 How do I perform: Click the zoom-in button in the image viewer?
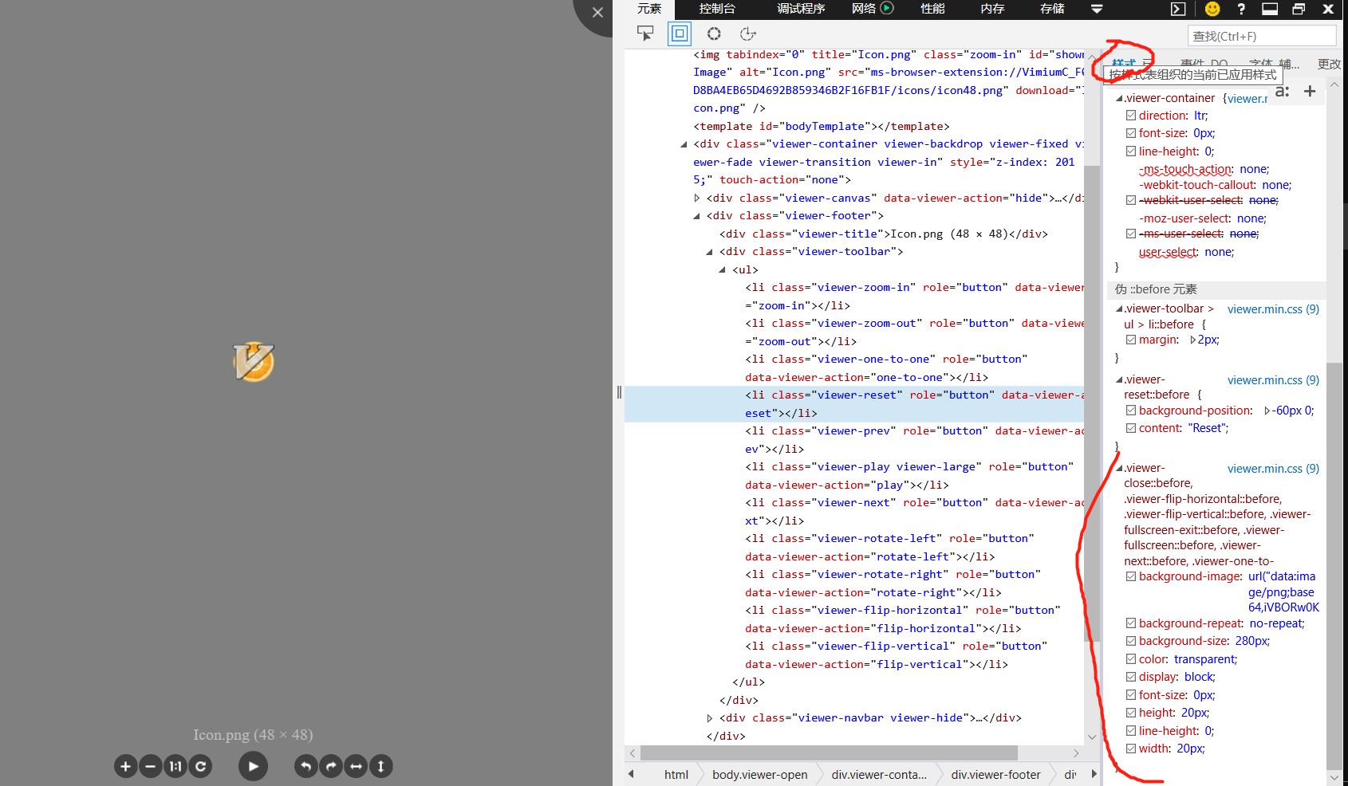(x=125, y=766)
